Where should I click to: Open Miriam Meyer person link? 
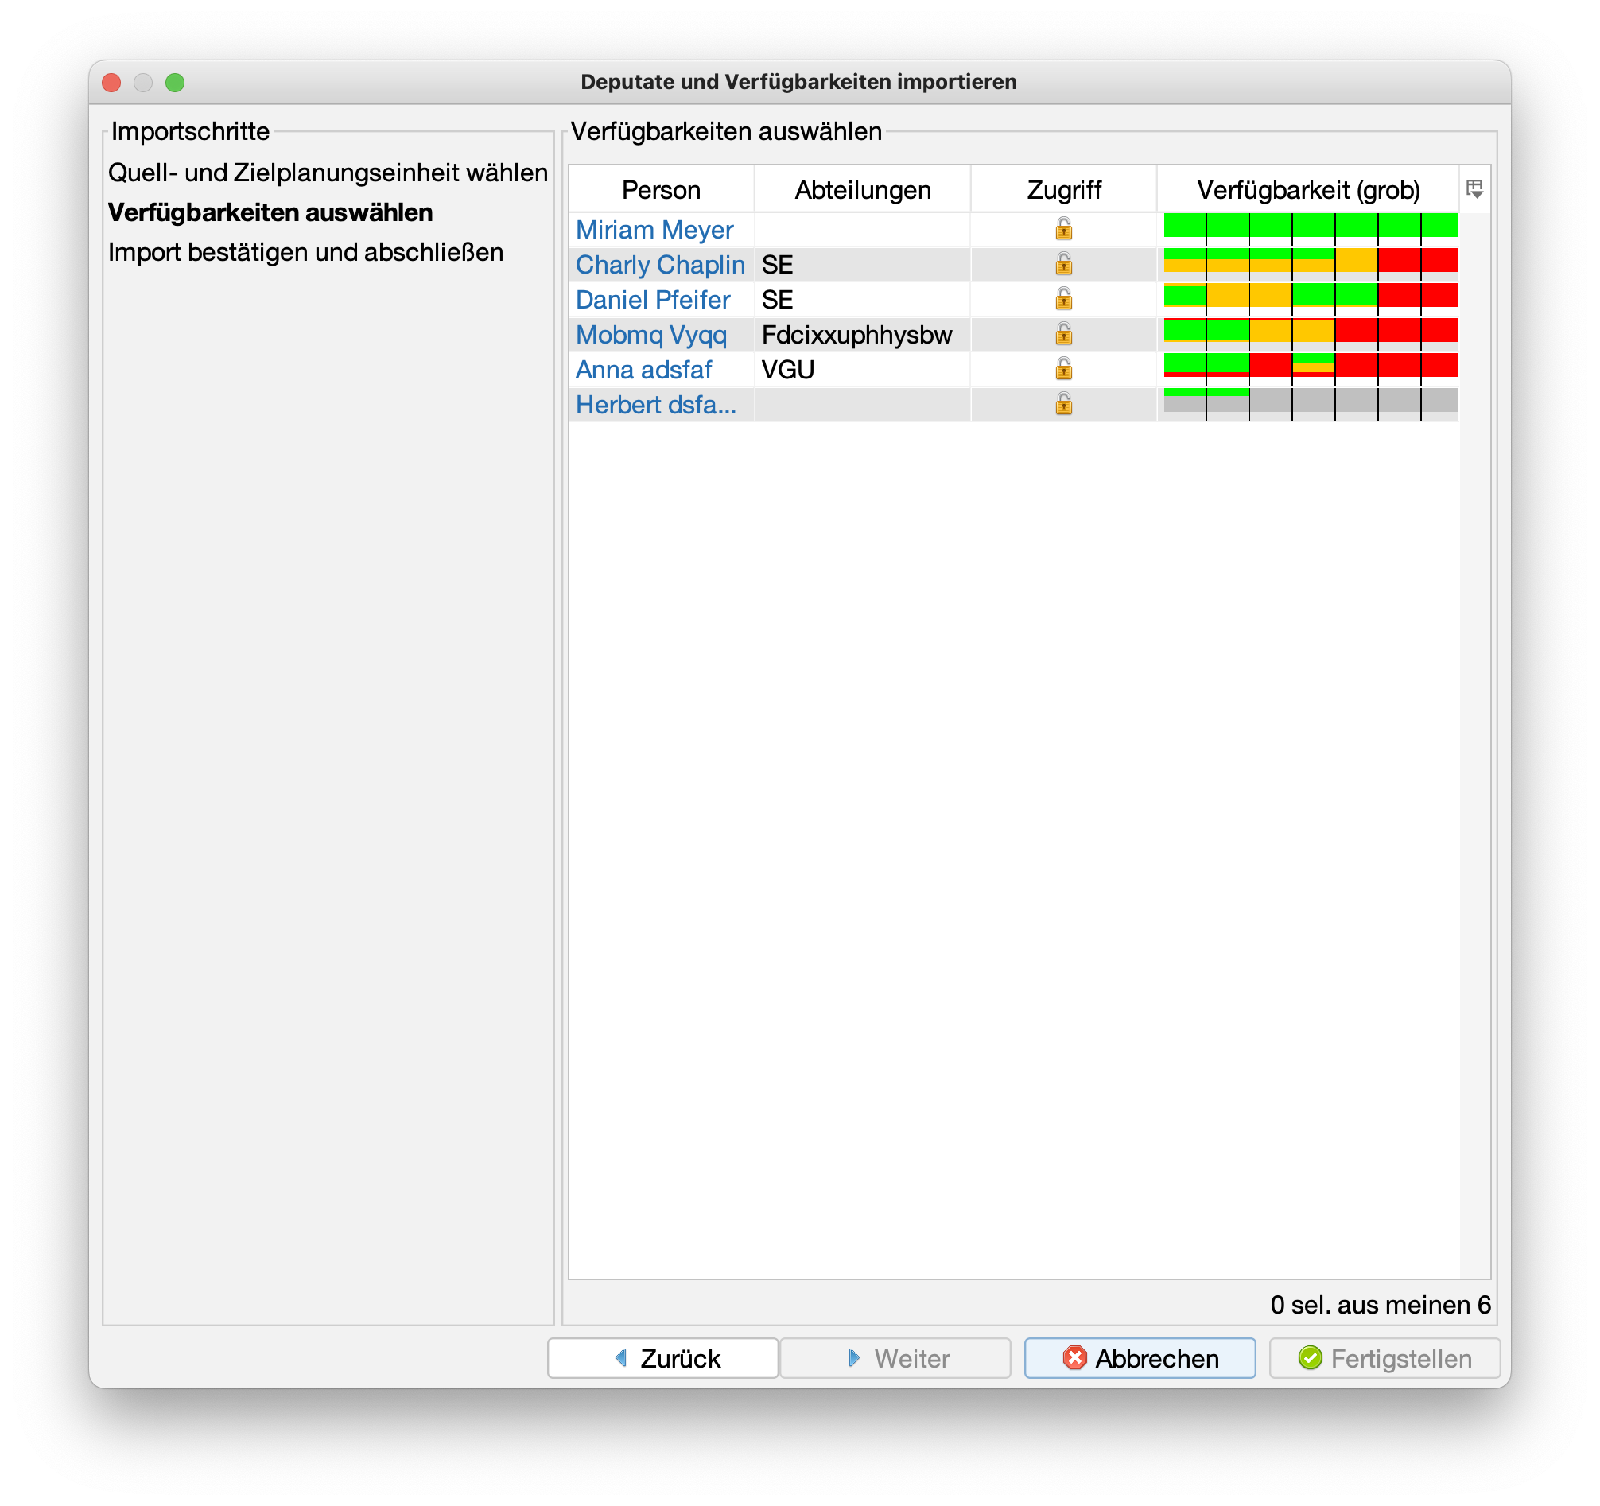pos(654,230)
